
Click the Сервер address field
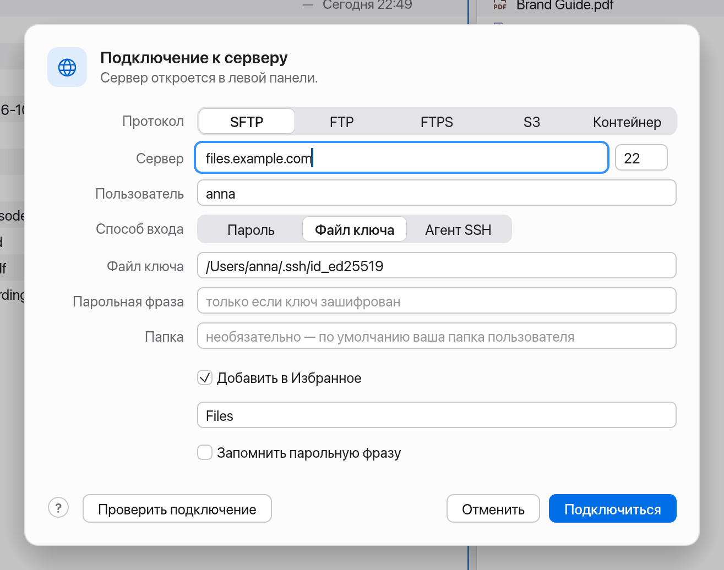402,158
